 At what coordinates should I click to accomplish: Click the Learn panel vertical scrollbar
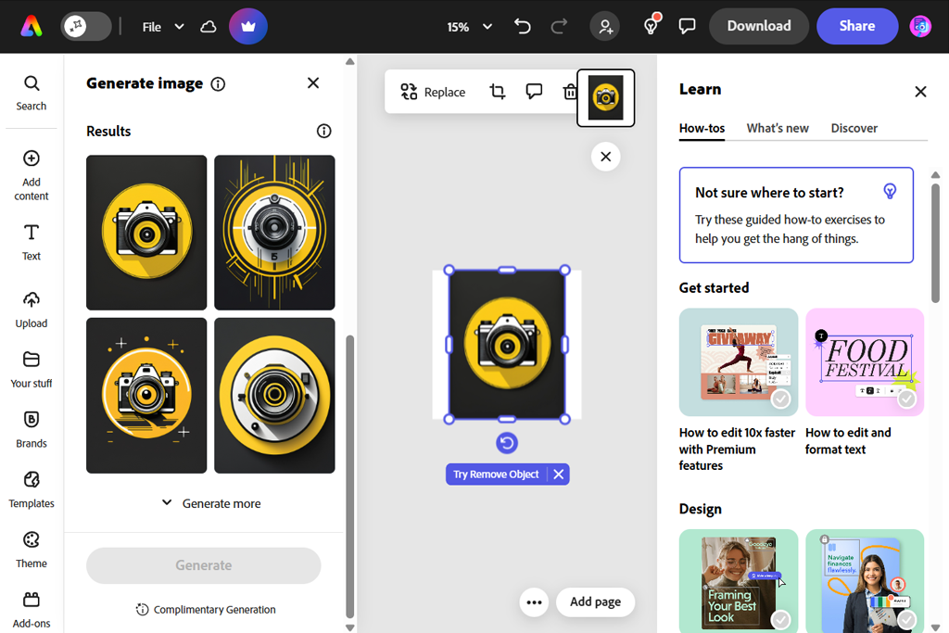tap(935, 242)
